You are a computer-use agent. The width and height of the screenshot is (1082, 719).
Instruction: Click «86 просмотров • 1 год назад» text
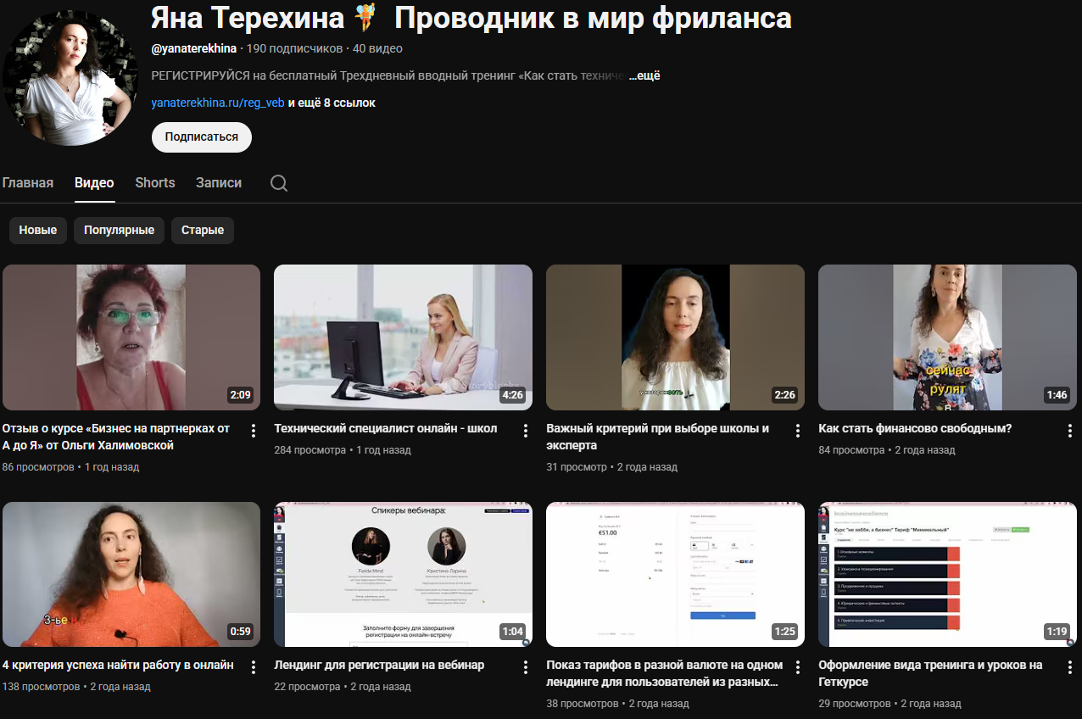click(71, 467)
